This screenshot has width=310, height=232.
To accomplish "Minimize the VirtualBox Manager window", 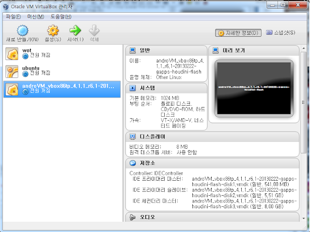I will (x=272, y=5).
